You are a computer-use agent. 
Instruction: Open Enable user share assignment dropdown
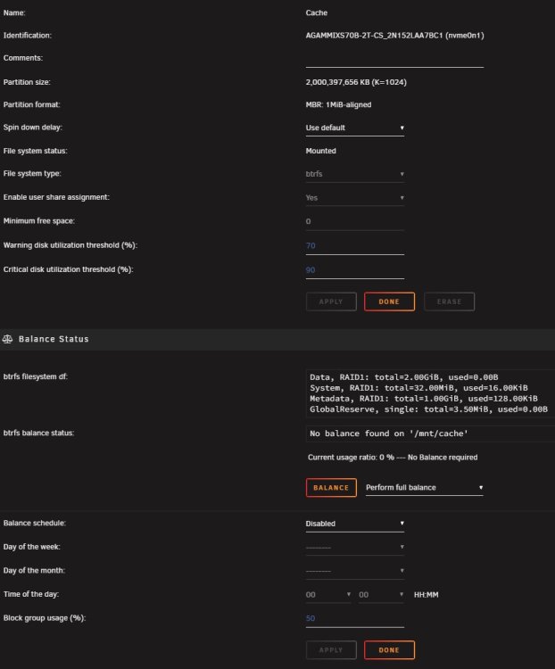pyautogui.click(x=355, y=197)
